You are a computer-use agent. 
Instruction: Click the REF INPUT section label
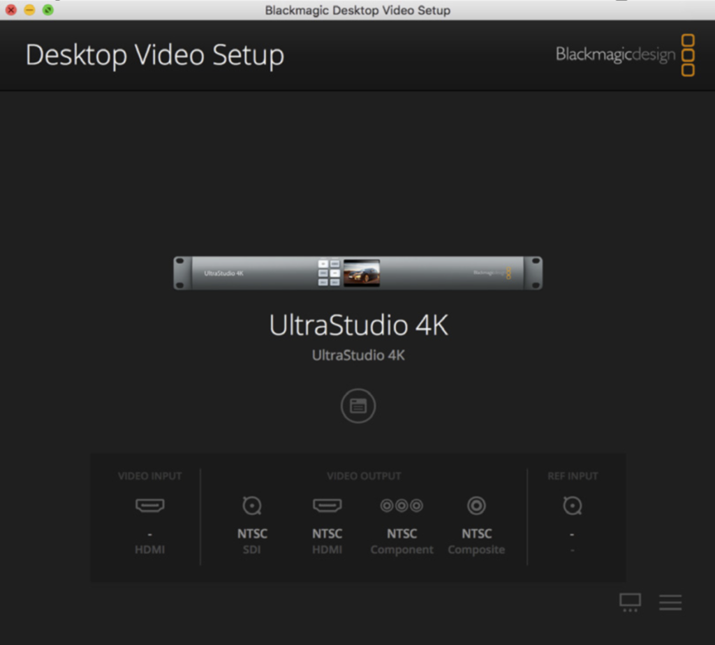point(573,476)
